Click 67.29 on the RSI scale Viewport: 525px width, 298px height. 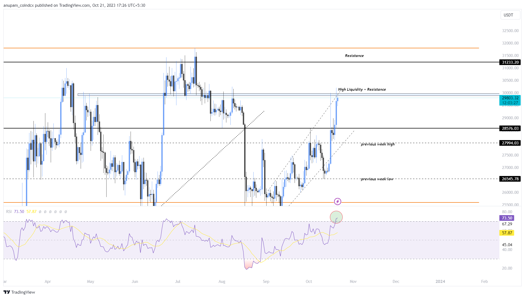tap(507, 224)
